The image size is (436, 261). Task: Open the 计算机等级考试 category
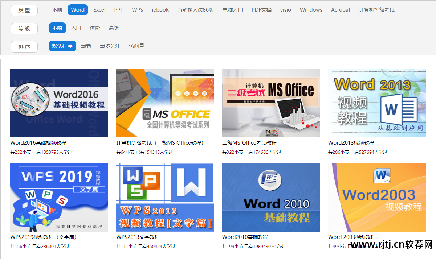[377, 10]
